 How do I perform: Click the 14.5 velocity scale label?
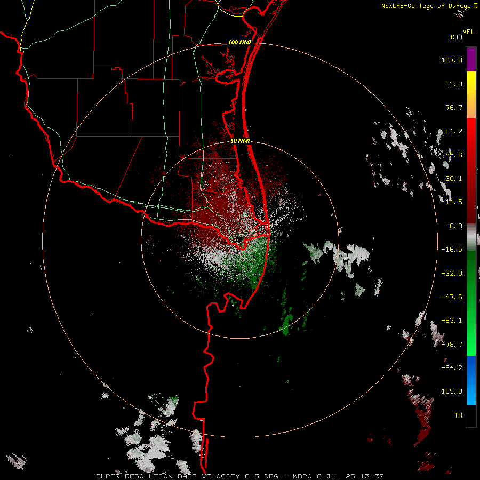[x=454, y=202]
